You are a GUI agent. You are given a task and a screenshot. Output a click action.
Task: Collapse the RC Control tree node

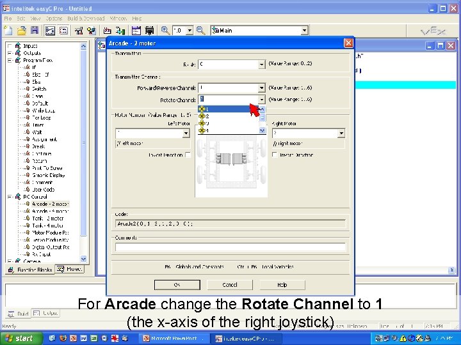point(10,197)
